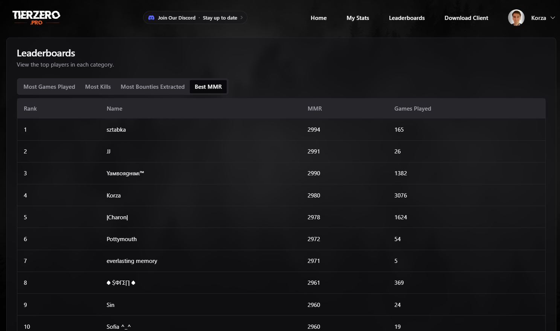Click the TierZero.pro logo

pyautogui.click(x=36, y=17)
